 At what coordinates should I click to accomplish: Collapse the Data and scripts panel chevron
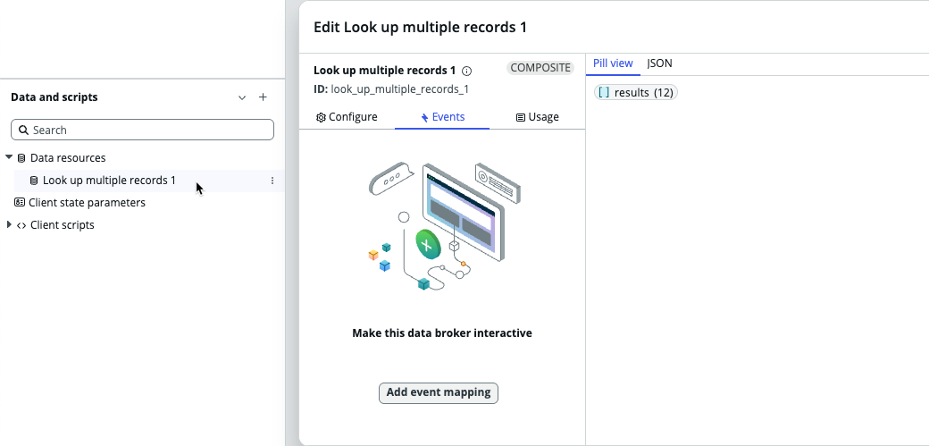click(242, 97)
